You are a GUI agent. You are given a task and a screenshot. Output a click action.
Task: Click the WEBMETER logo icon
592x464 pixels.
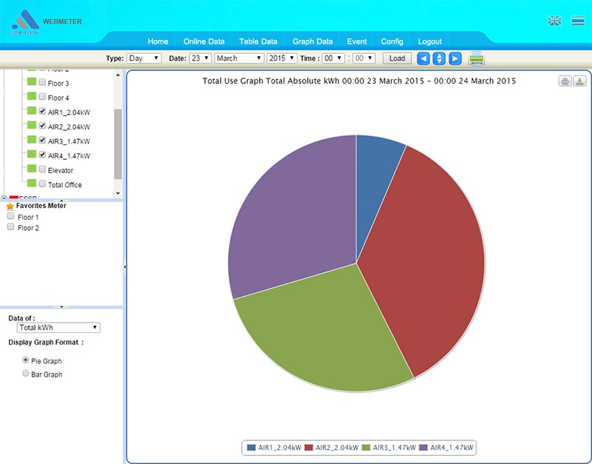point(25,22)
